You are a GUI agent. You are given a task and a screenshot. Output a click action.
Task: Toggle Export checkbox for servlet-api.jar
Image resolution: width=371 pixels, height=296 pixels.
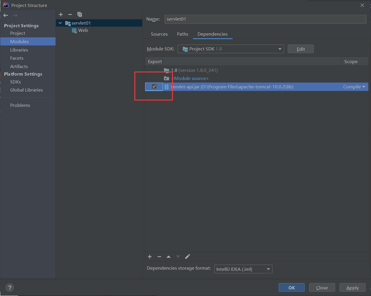tap(154, 87)
